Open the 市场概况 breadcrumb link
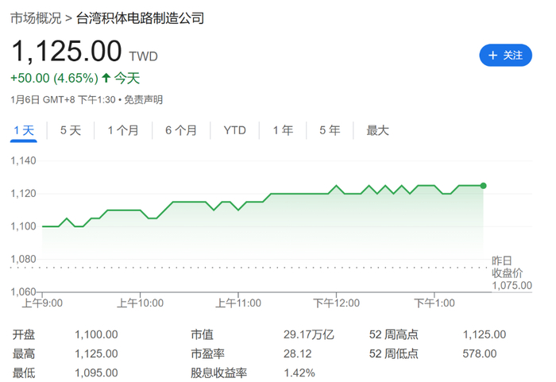Viewport: 556px width, 382px height. point(36,18)
